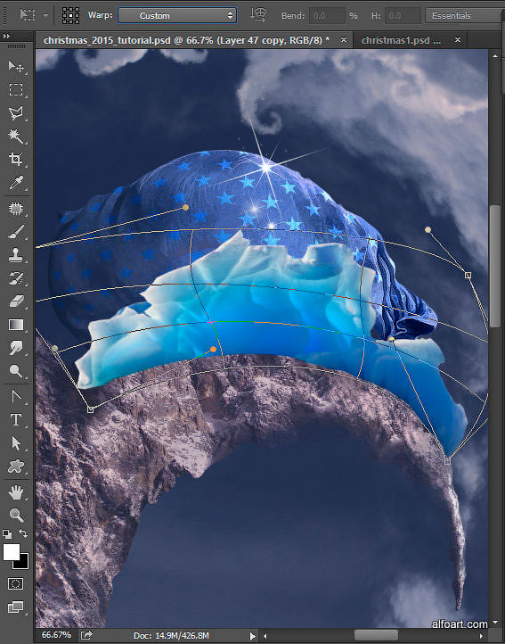
Task: Select the Patch healing tool
Action: [16, 209]
